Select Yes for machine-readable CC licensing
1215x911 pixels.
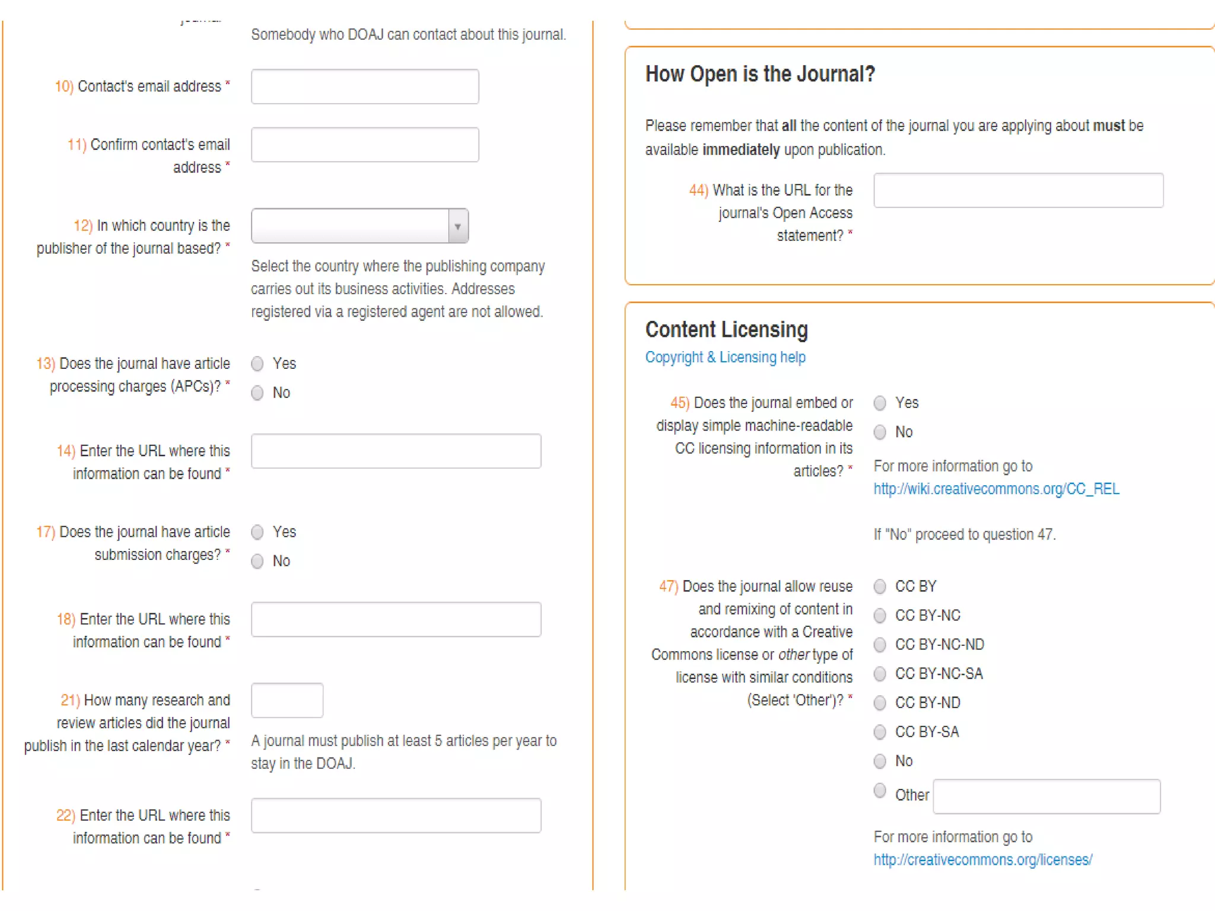click(880, 403)
